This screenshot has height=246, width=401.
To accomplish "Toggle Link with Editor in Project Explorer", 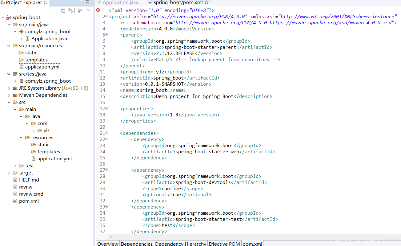I will pyautogui.click(x=70, y=10).
